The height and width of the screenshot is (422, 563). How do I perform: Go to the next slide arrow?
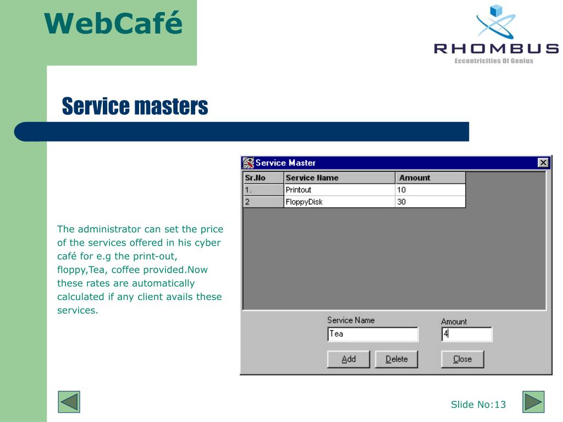[x=533, y=402]
